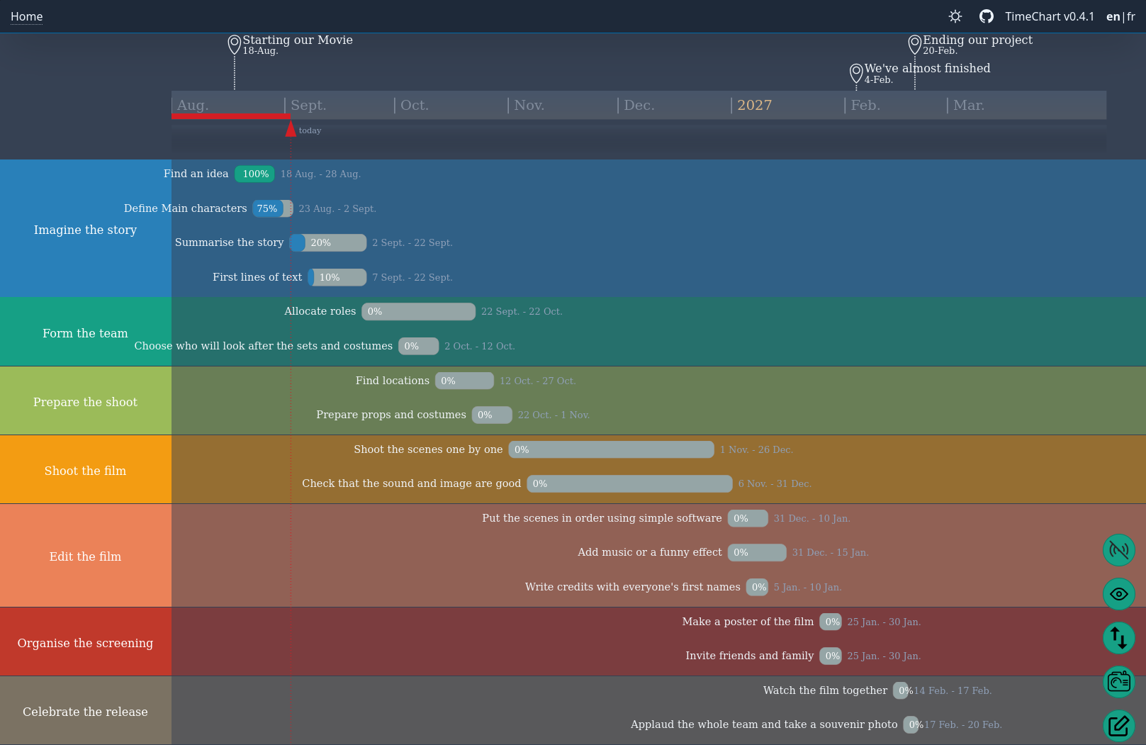Click the Ending our project pin marker
This screenshot has height=745, width=1146.
(915, 45)
